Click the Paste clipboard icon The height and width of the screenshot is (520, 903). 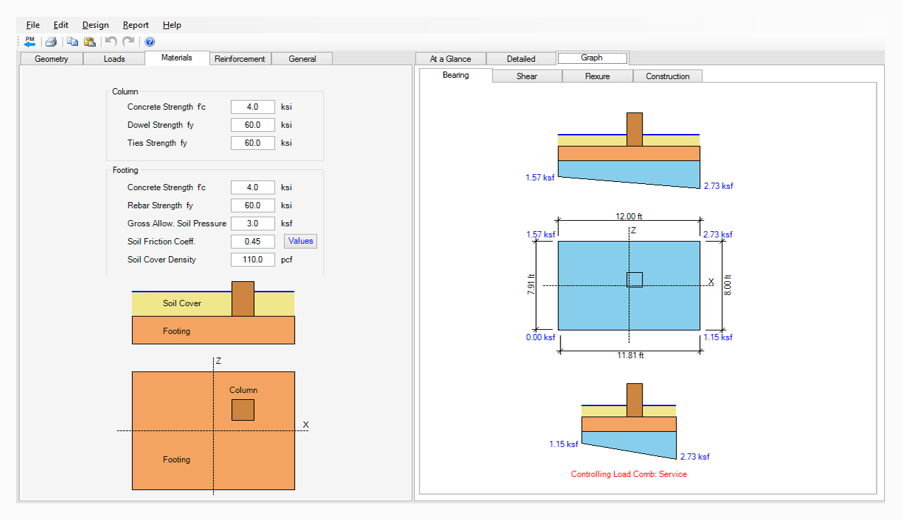click(x=90, y=42)
